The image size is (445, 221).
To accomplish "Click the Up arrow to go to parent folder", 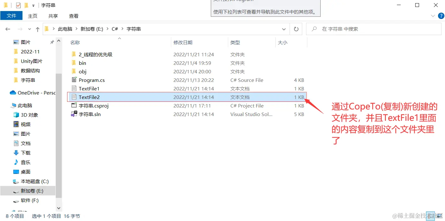I will point(38,29).
